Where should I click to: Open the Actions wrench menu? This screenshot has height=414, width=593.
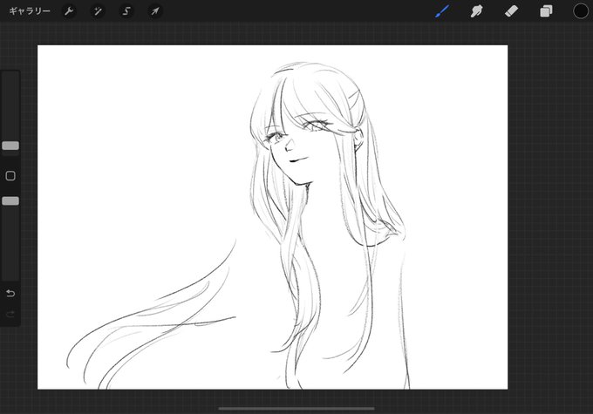[x=69, y=11]
